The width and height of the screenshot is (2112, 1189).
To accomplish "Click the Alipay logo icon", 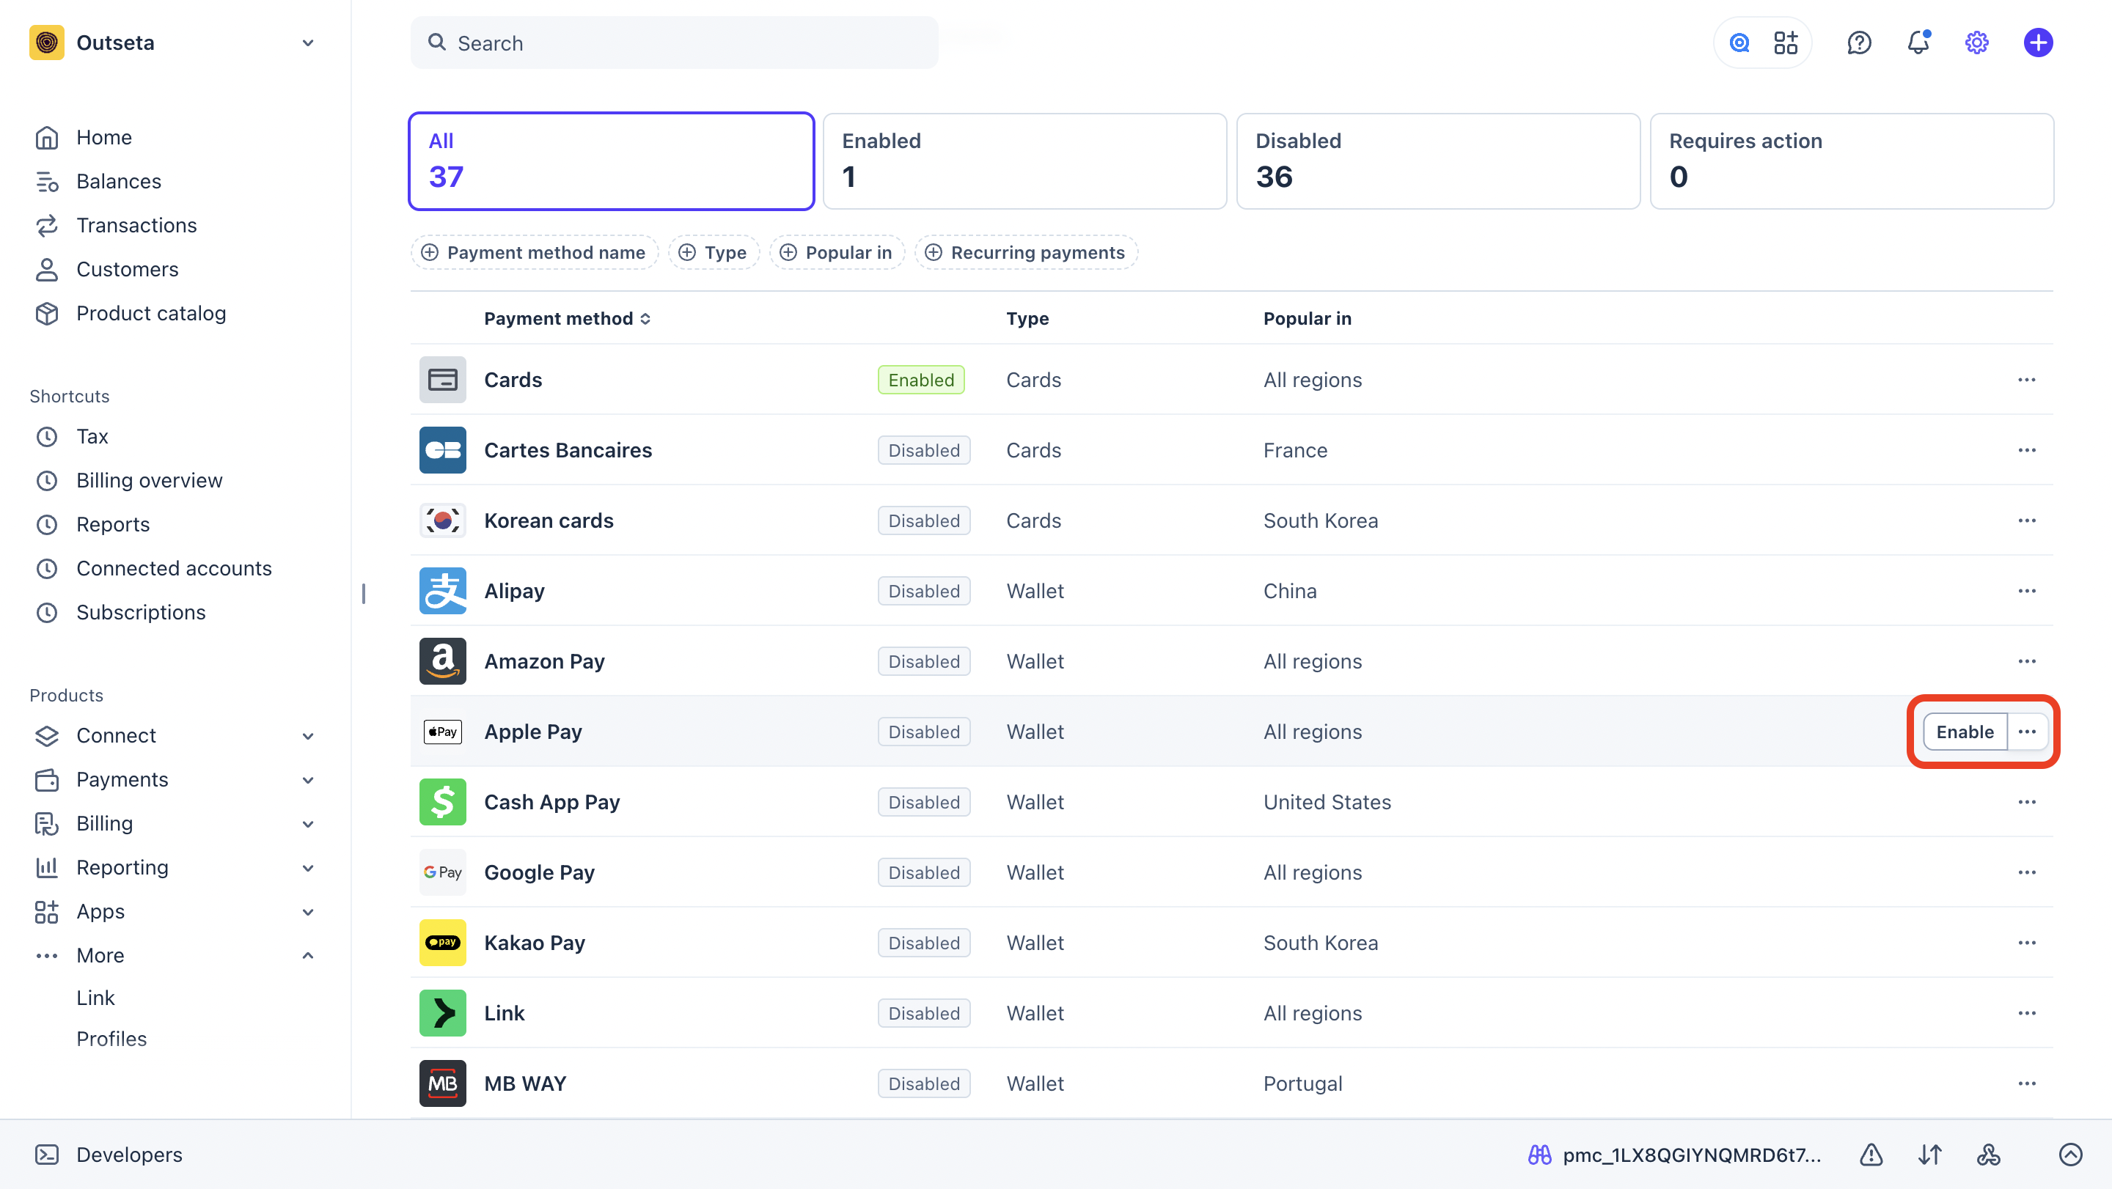I will point(443,591).
